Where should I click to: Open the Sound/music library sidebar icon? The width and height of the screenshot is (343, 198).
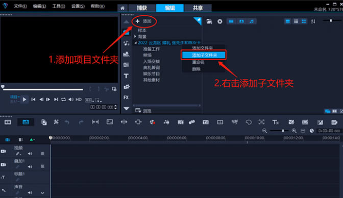pos(126,43)
